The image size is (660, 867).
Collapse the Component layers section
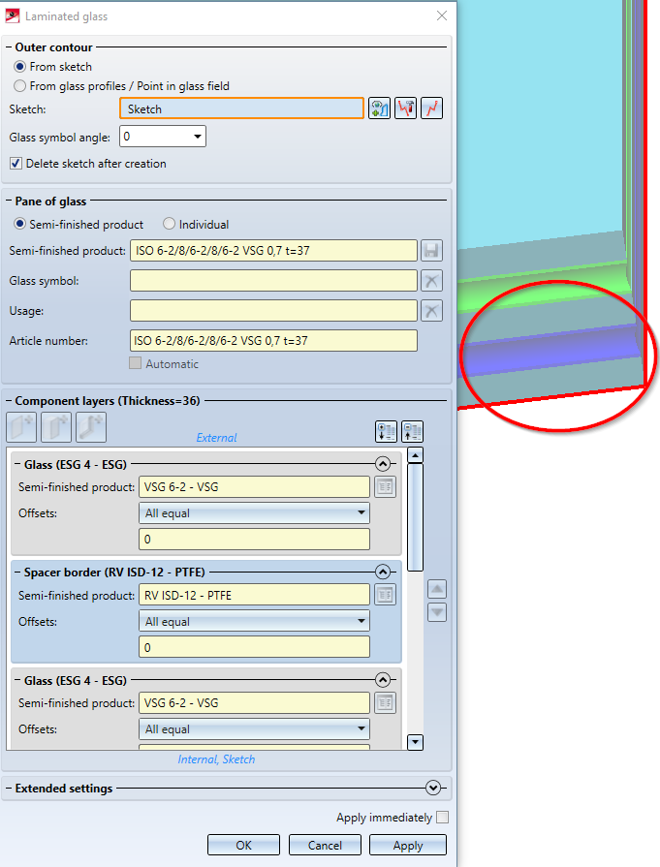[x=9, y=401]
